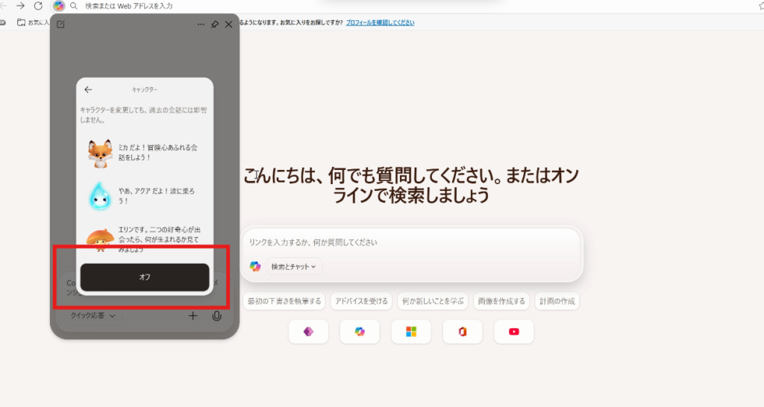This screenshot has height=407, width=764.
Task: Open the YouTube shortcut tile
Action: [x=513, y=332]
